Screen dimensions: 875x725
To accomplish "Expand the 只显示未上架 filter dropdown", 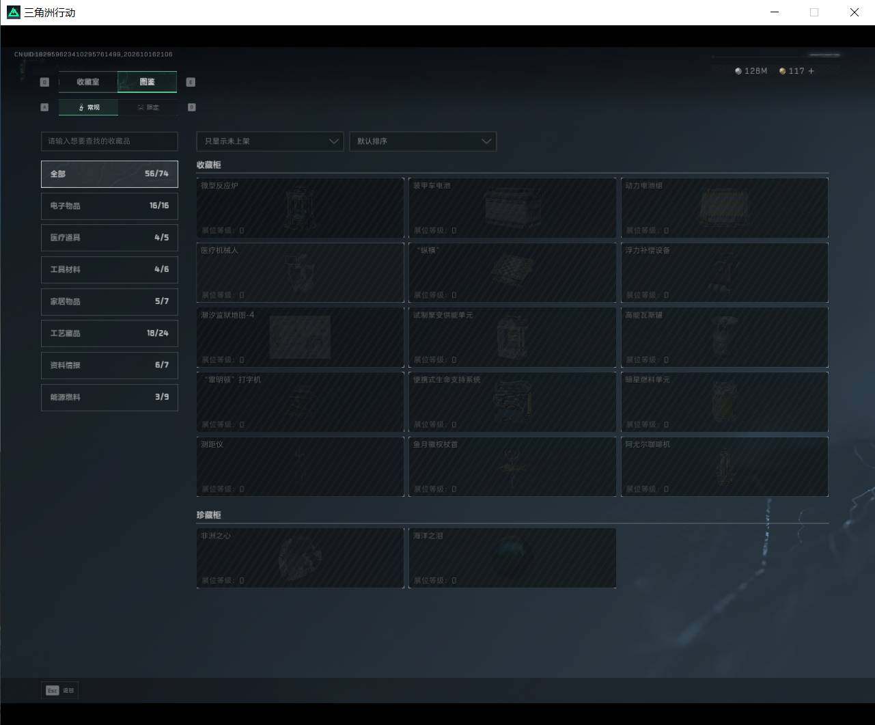I will pos(270,141).
